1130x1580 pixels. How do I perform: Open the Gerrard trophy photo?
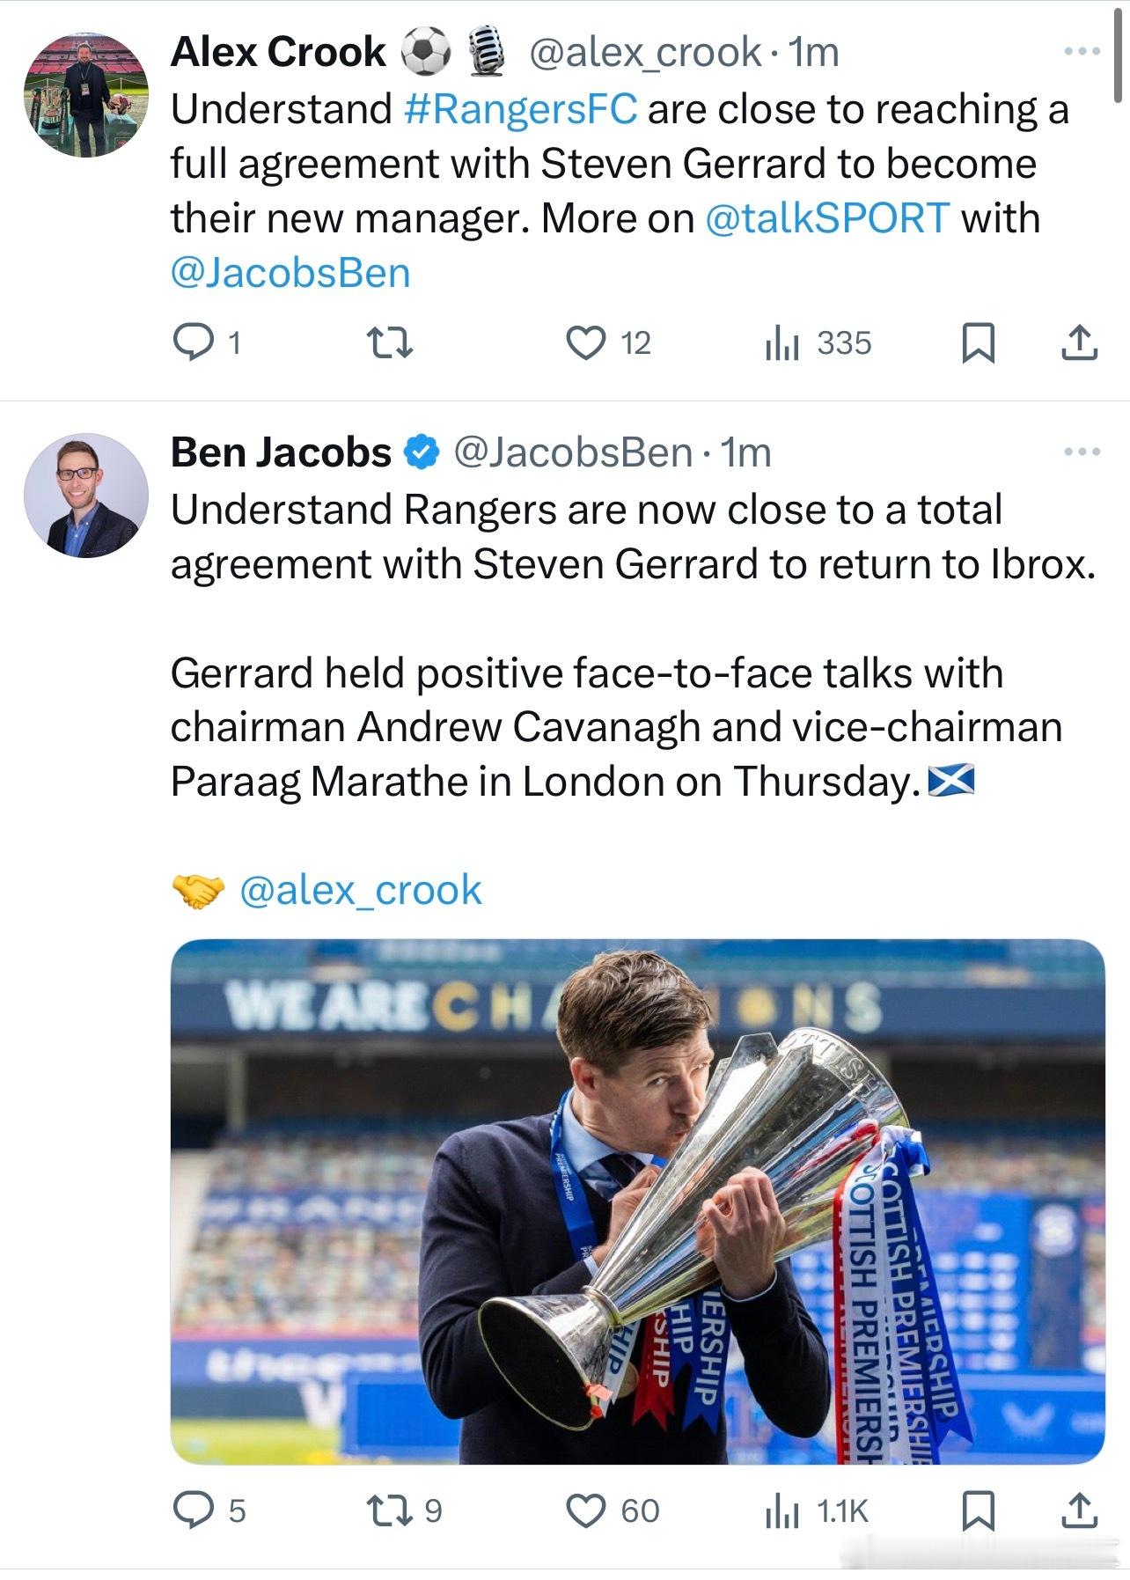pyautogui.click(x=637, y=1201)
